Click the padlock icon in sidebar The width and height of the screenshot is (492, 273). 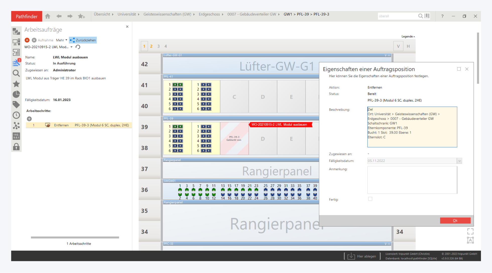[x=16, y=147]
